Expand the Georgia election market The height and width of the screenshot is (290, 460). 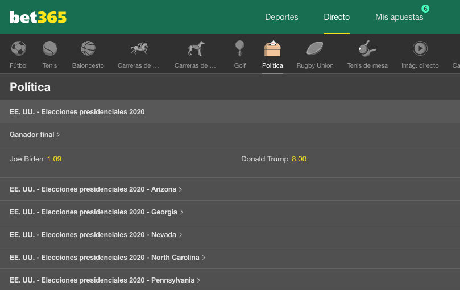(x=96, y=212)
